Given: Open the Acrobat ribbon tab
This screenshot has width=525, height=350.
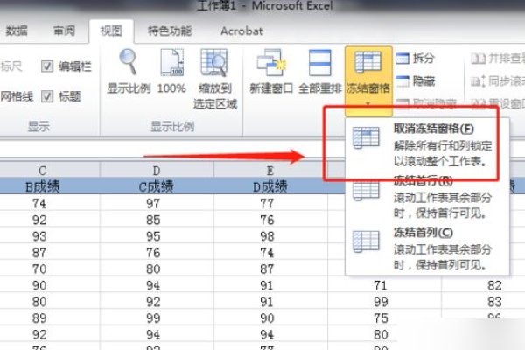Looking at the screenshot, I should [241, 31].
